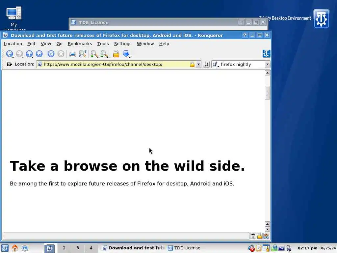Open the Edit menu
The width and height of the screenshot is (337, 253).
point(31,44)
